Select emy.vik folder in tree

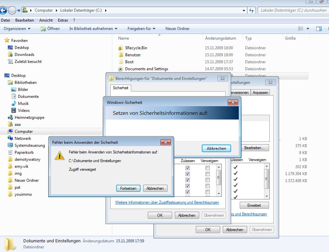point(21,166)
